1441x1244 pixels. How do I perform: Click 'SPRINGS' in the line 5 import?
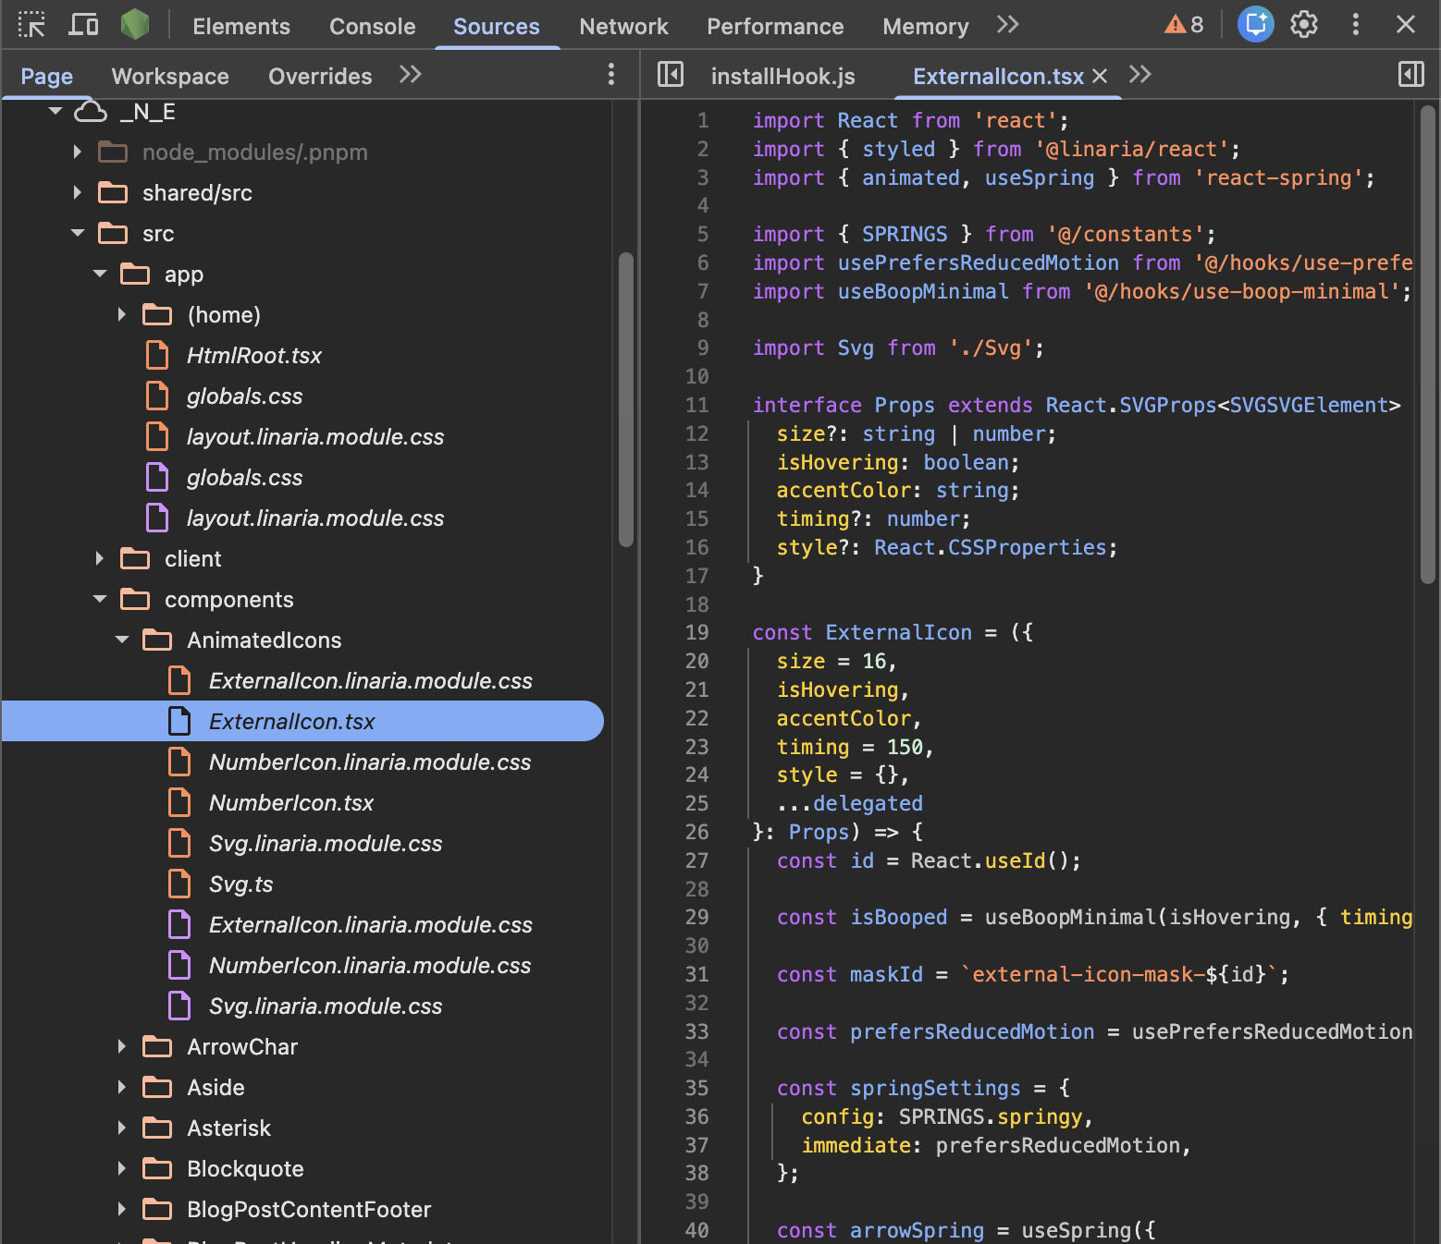[x=905, y=234]
